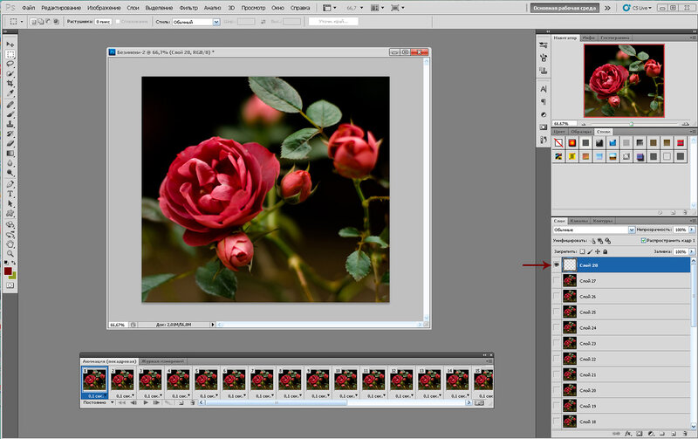Select the Quick Selection tool
Image resolution: width=698 pixels, height=439 pixels.
[x=10, y=74]
